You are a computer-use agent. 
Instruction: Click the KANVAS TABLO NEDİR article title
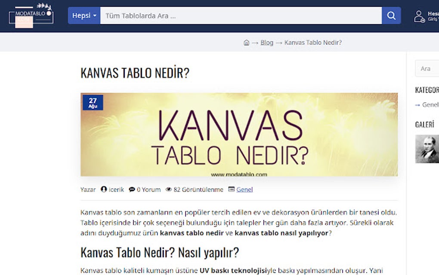[134, 73]
